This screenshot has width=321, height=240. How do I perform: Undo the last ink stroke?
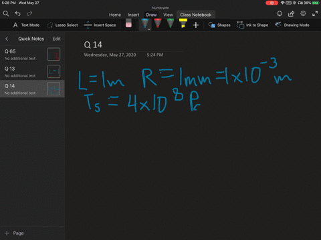coord(17,14)
